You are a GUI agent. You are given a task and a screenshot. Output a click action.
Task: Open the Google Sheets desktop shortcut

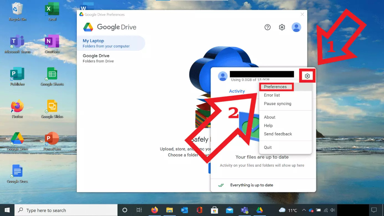(x=52, y=77)
